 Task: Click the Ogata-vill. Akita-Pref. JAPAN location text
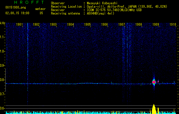tap(127, 7)
